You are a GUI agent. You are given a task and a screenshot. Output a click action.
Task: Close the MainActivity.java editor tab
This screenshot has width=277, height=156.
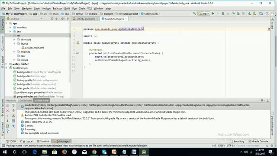pyautogui.click(x=126, y=19)
